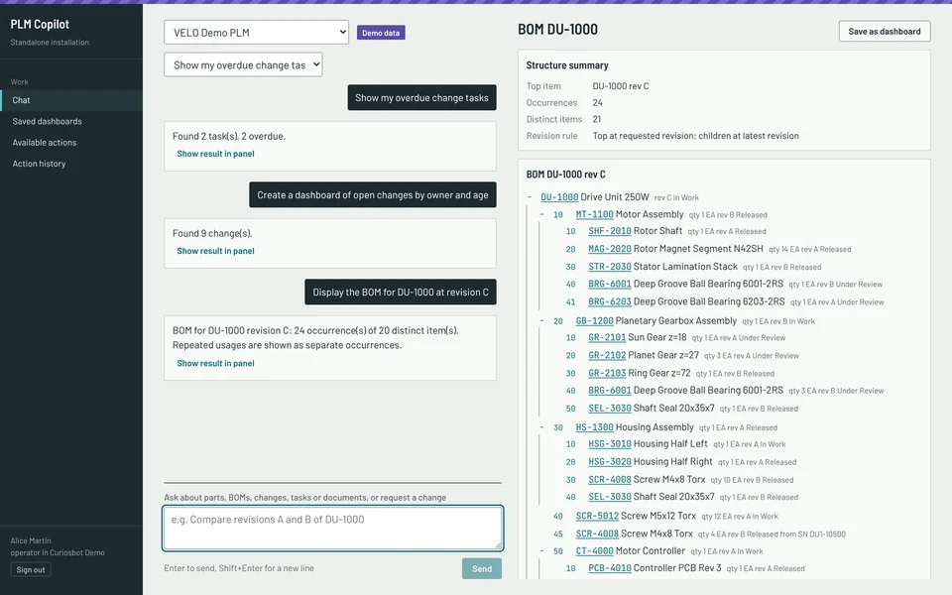Click the Send button
952x595 pixels.
(482, 569)
